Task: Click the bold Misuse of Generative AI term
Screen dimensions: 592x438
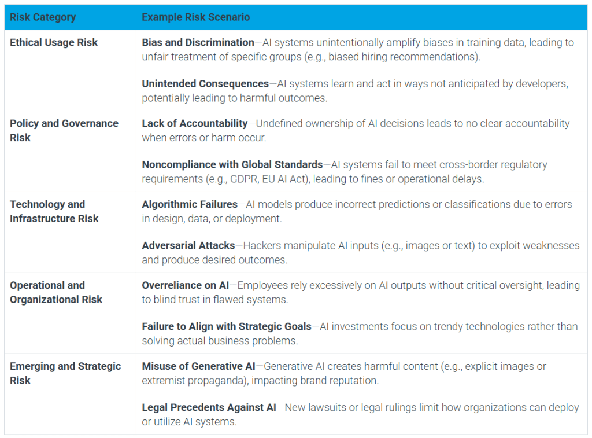Action: (x=198, y=366)
